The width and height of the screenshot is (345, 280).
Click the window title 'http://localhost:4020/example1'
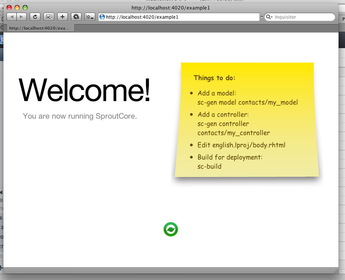point(171,8)
